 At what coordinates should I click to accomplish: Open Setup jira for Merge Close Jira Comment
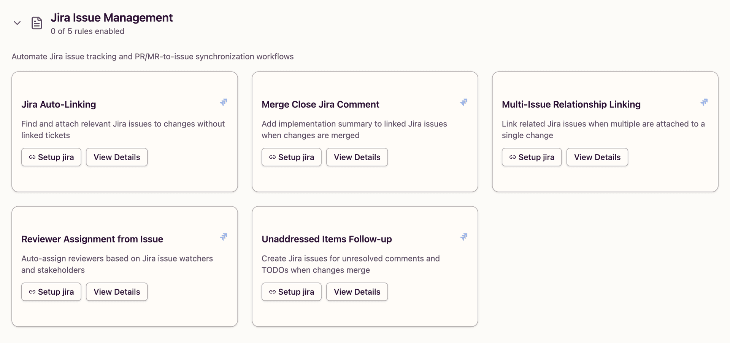click(x=291, y=157)
